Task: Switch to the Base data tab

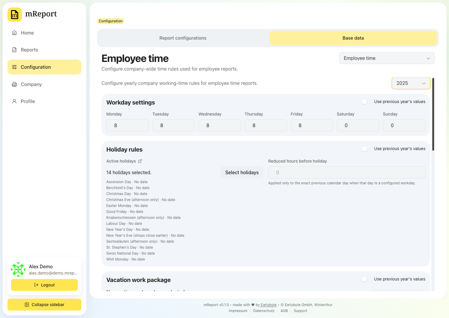Action: point(353,38)
